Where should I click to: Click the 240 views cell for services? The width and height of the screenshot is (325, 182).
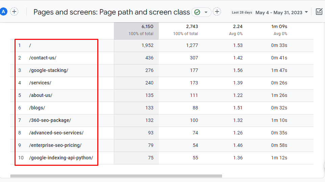pyautogui.click(x=149, y=83)
